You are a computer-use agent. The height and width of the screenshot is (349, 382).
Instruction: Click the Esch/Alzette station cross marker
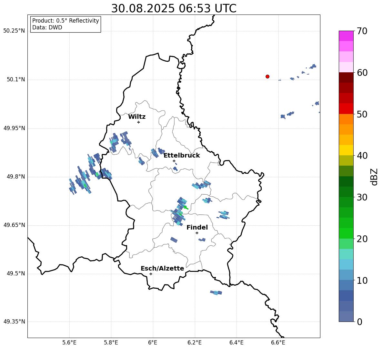click(151, 274)
